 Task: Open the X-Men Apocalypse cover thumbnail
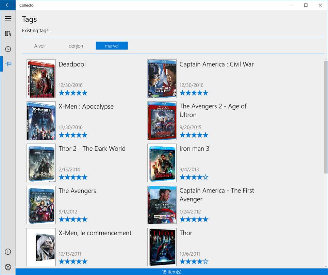41,121
